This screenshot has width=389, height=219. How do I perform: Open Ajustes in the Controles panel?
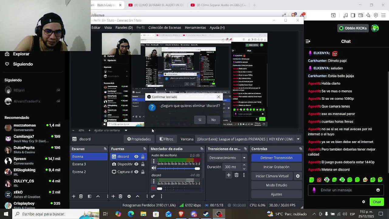click(277, 194)
